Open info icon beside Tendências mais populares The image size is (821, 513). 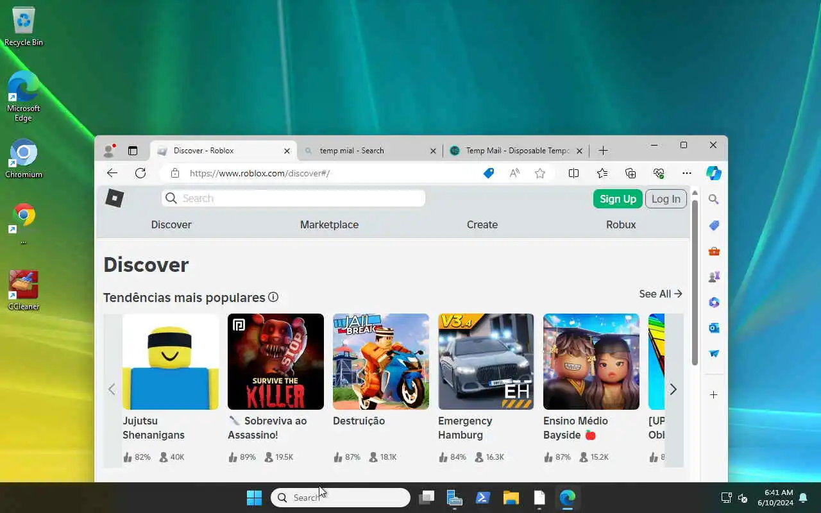[273, 297]
